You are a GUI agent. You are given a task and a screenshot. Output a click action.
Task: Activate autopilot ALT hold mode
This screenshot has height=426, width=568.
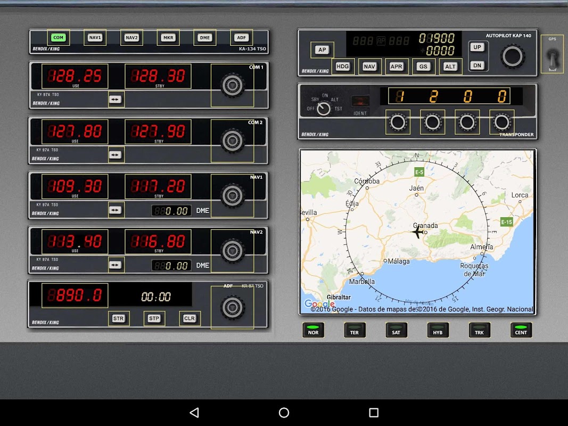450,66
